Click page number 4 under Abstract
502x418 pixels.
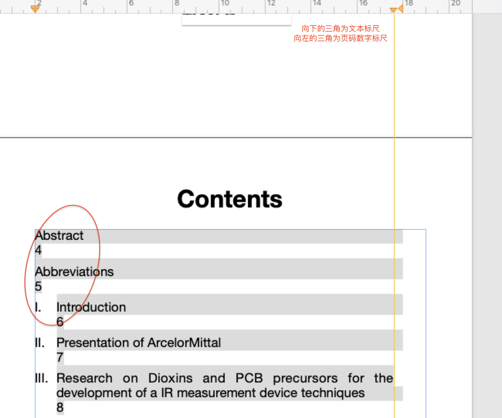click(38, 250)
